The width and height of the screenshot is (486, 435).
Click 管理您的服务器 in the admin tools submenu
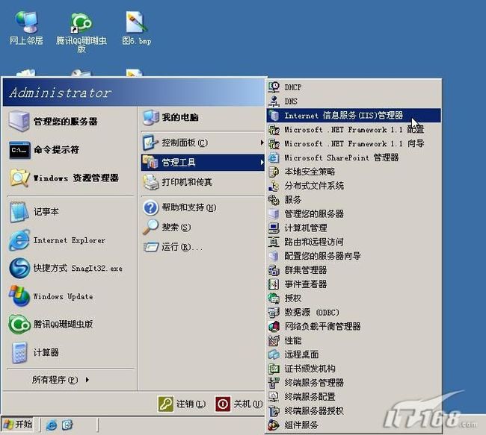tap(354, 214)
